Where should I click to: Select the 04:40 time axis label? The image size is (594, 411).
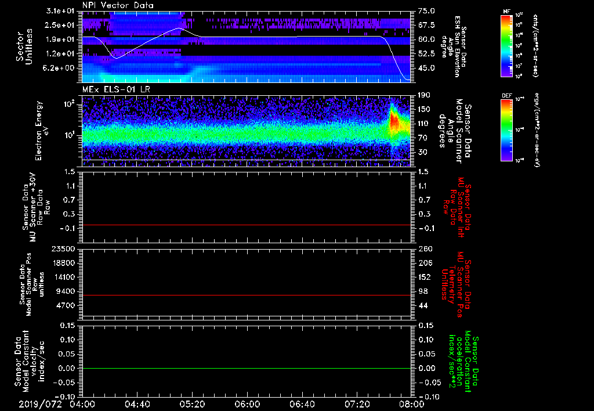click(x=137, y=404)
